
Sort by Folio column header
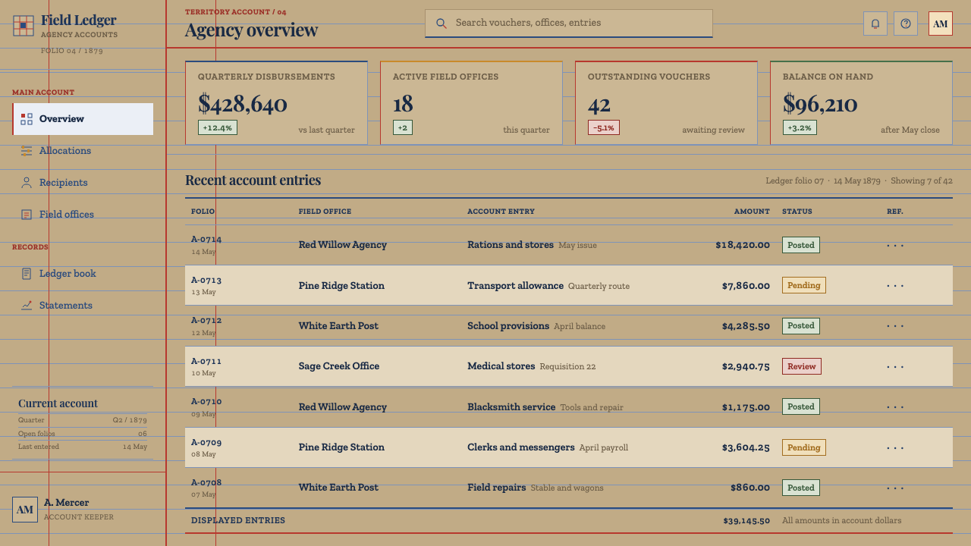coord(203,212)
